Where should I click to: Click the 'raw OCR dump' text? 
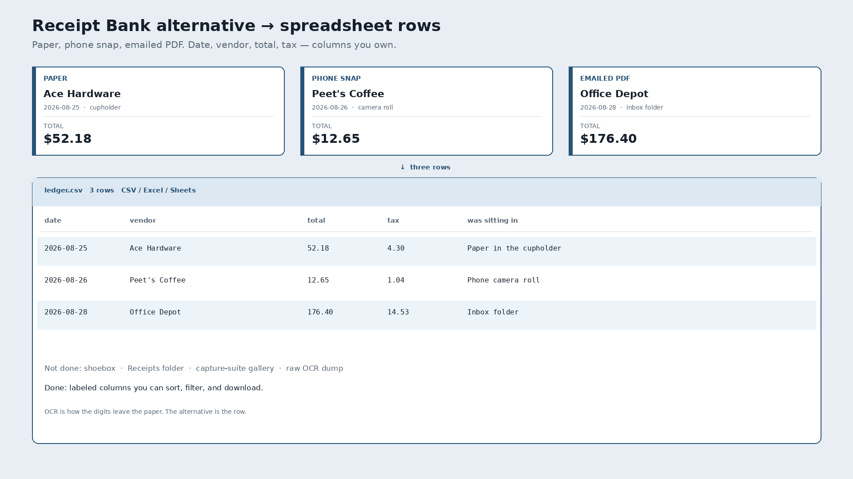pos(315,369)
